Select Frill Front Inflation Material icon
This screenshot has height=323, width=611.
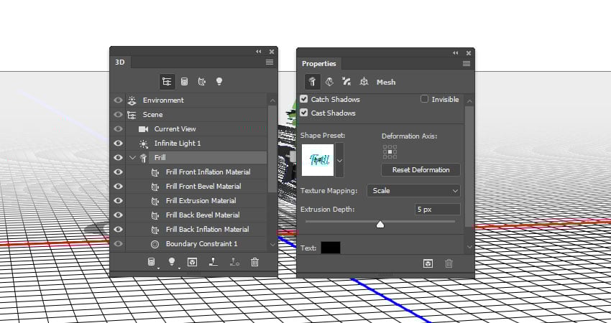[x=155, y=172]
